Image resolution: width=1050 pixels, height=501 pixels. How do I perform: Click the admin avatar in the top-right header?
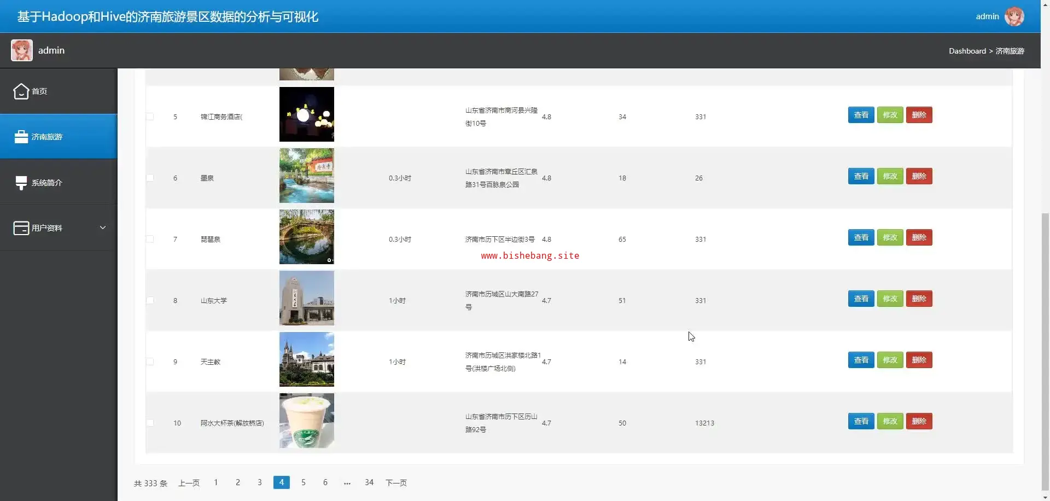(1014, 16)
